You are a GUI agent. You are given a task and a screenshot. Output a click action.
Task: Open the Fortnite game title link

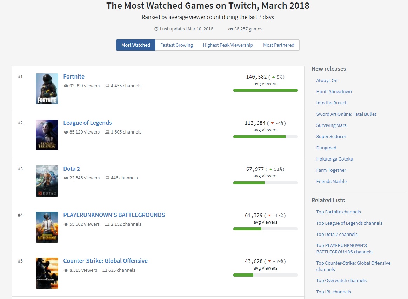(74, 76)
